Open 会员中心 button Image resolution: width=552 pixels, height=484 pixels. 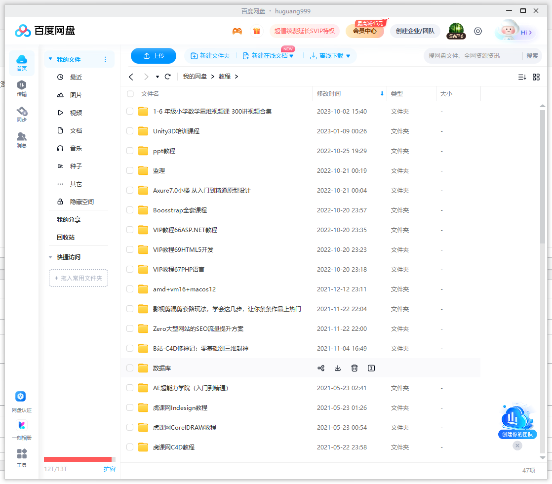pyautogui.click(x=365, y=31)
